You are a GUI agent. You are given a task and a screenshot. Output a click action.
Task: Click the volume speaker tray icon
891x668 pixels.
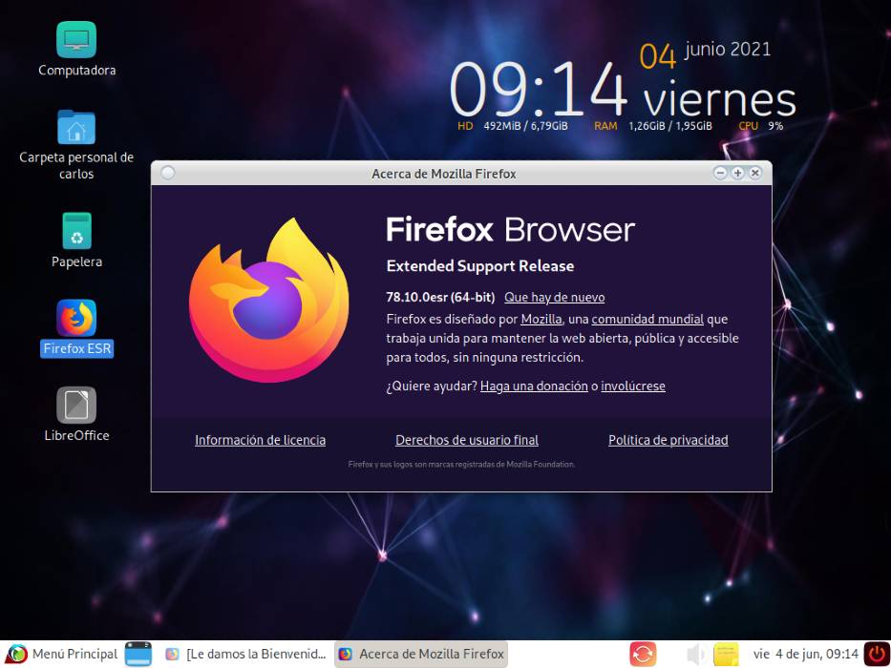click(x=695, y=655)
